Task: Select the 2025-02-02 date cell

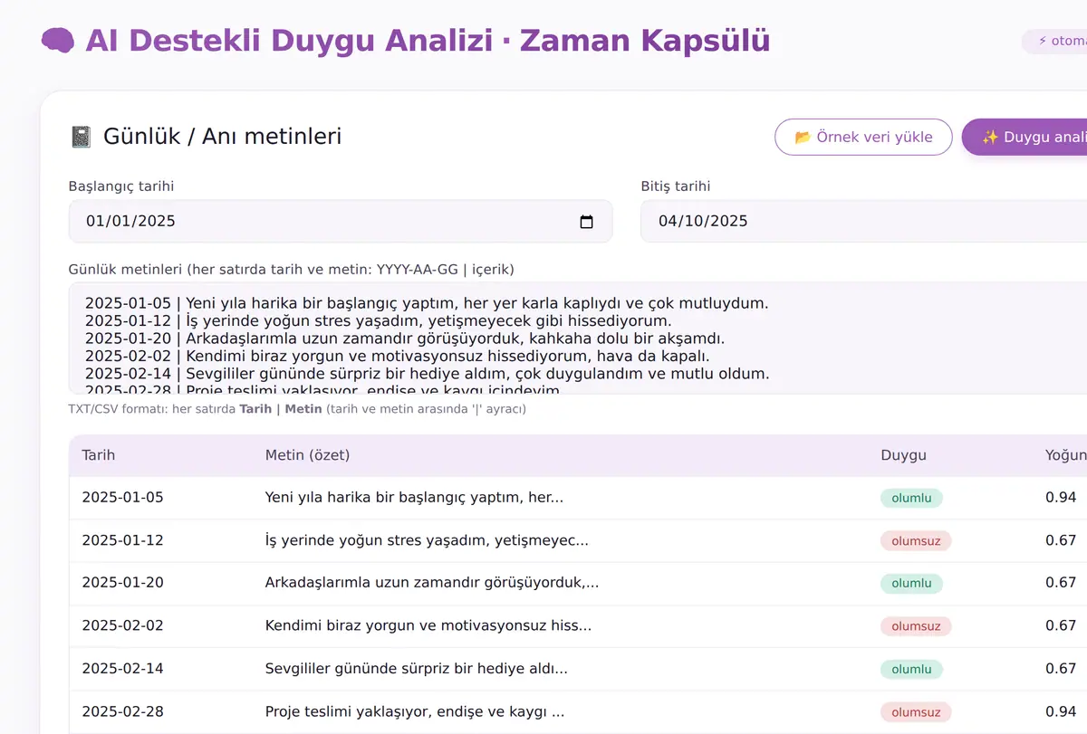Action: [x=123, y=625]
